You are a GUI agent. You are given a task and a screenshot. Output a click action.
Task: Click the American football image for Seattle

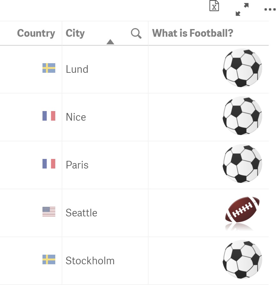(242, 213)
